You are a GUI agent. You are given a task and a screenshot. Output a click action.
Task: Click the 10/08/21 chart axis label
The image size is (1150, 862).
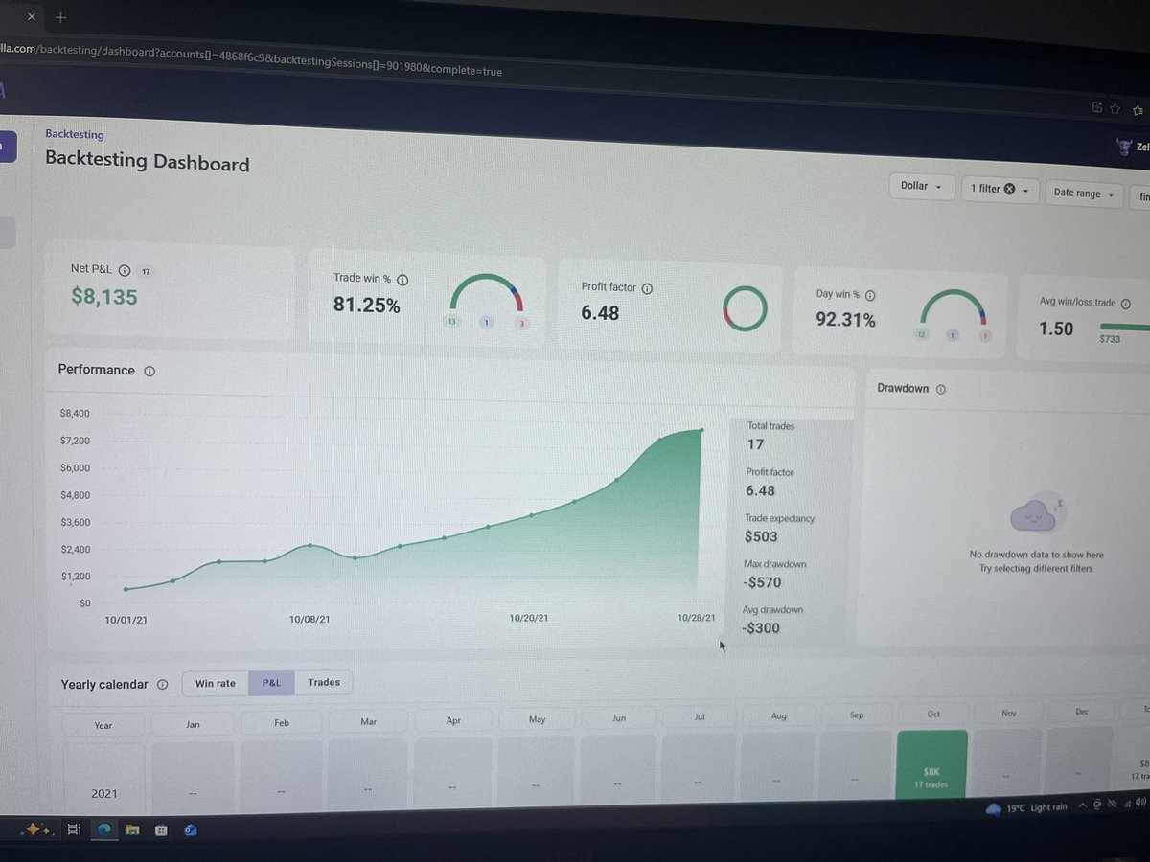click(310, 620)
